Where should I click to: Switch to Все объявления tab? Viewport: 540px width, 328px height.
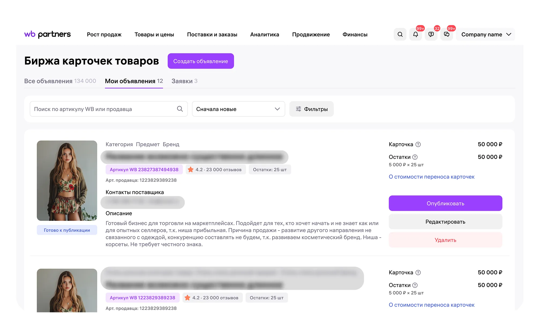(x=60, y=81)
